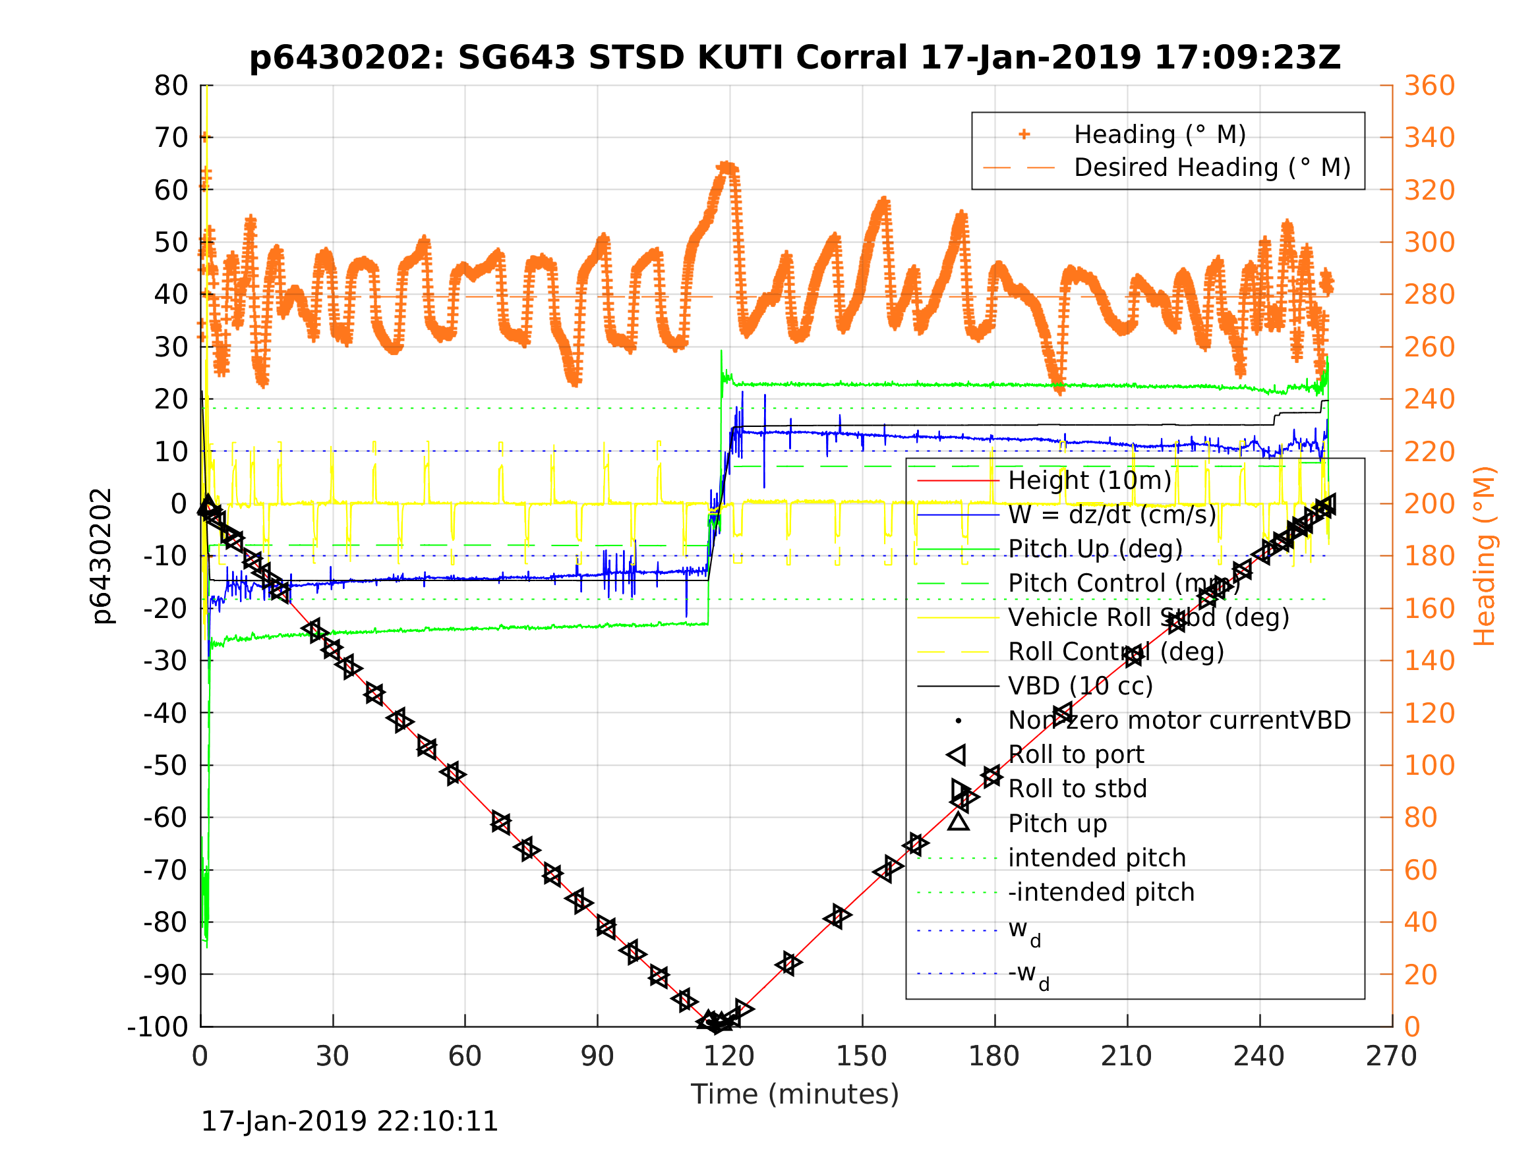Select the Desired Heading legend entry
The height and width of the screenshot is (1153, 1538).
coord(1211,167)
